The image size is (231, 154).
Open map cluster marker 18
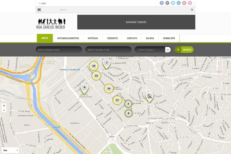point(94,66)
